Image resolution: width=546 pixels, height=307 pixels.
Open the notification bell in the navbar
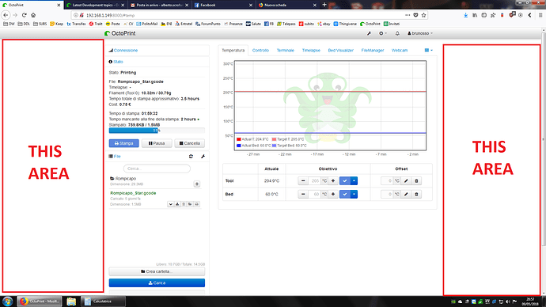pos(397,33)
